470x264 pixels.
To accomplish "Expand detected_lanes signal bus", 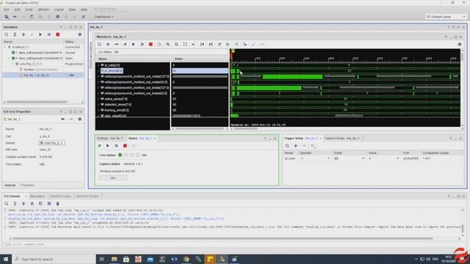I will coord(98,104).
